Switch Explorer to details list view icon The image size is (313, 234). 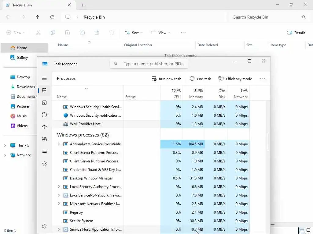(302, 230)
